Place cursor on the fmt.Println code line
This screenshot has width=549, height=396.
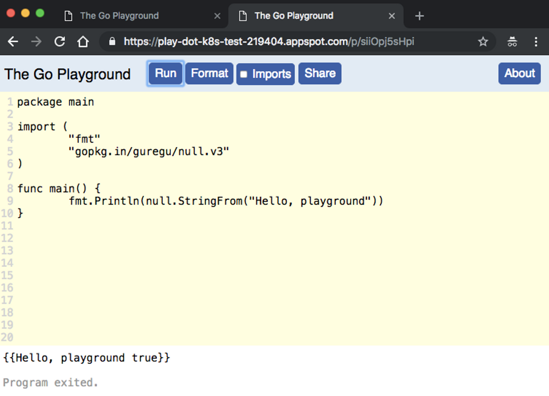pos(226,201)
